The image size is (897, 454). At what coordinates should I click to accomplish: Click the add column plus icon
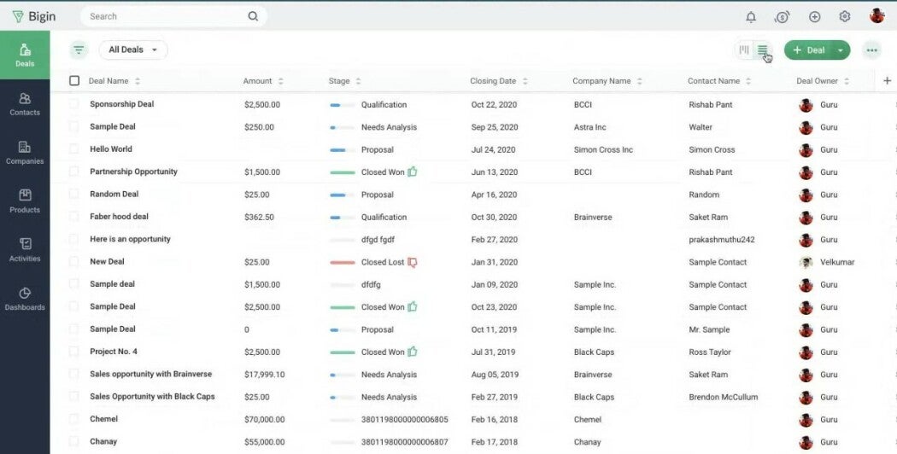click(x=887, y=81)
